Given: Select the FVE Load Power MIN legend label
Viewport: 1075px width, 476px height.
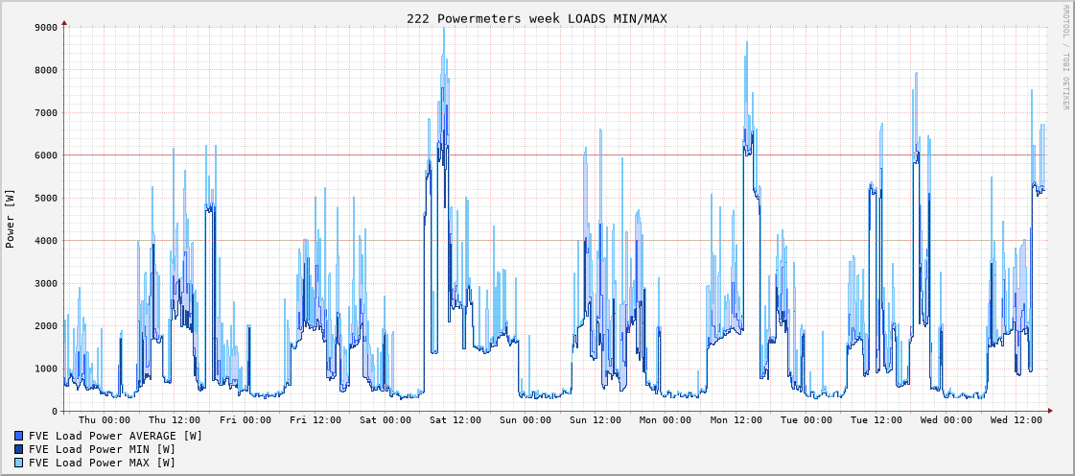Looking at the screenshot, I should [102, 449].
